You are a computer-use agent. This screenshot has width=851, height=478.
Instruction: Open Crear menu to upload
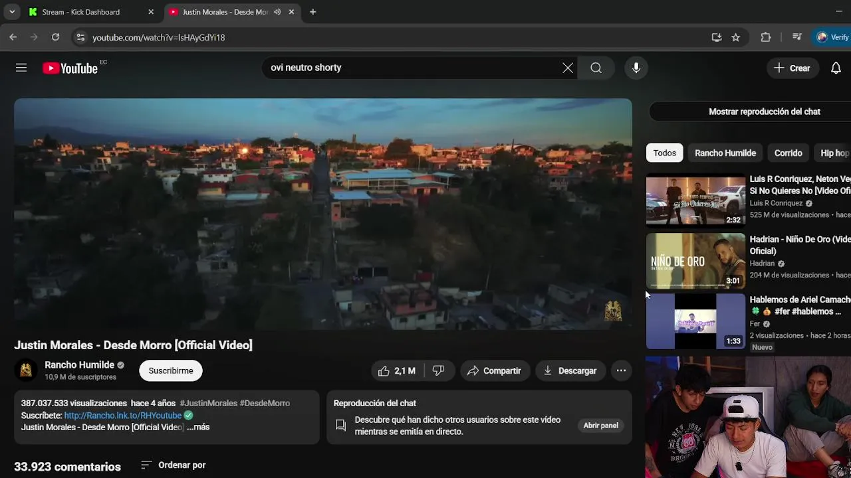coord(792,68)
